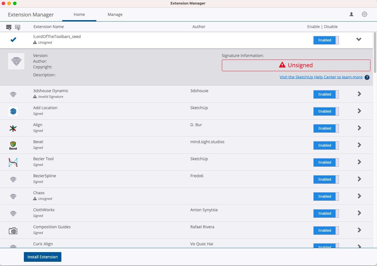377x266 pixels.
Task: Click the Author column header
Action: point(199,27)
